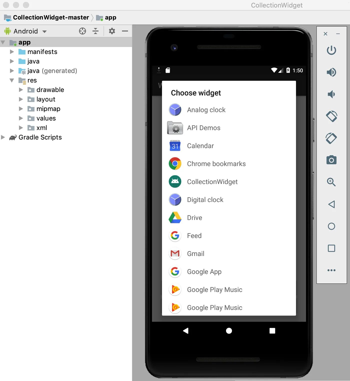Screen dimensions: 350x381
Task: Rotate emulator right using the rotate icon
Action: pyautogui.click(x=331, y=138)
